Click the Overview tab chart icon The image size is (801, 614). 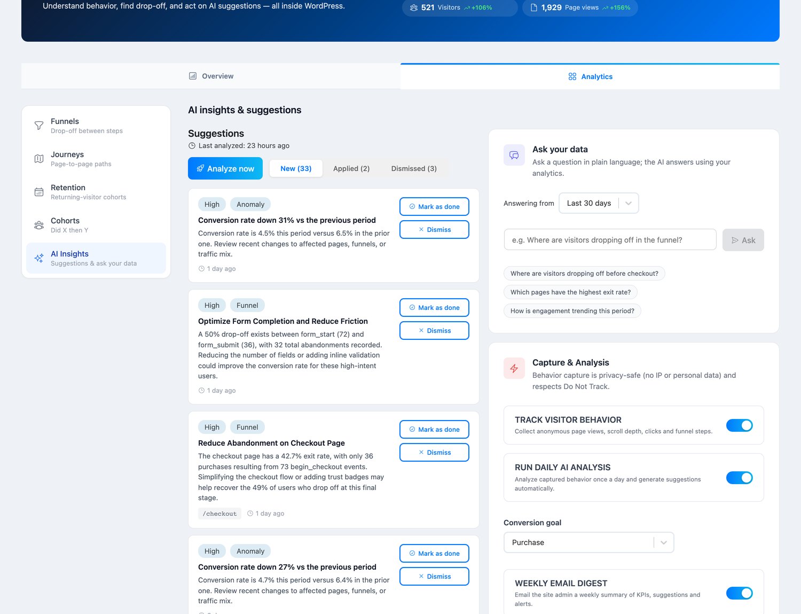[193, 76]
